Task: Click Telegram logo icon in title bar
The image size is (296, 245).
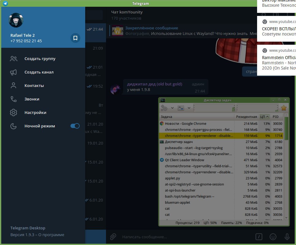Action: pos(5,3)
